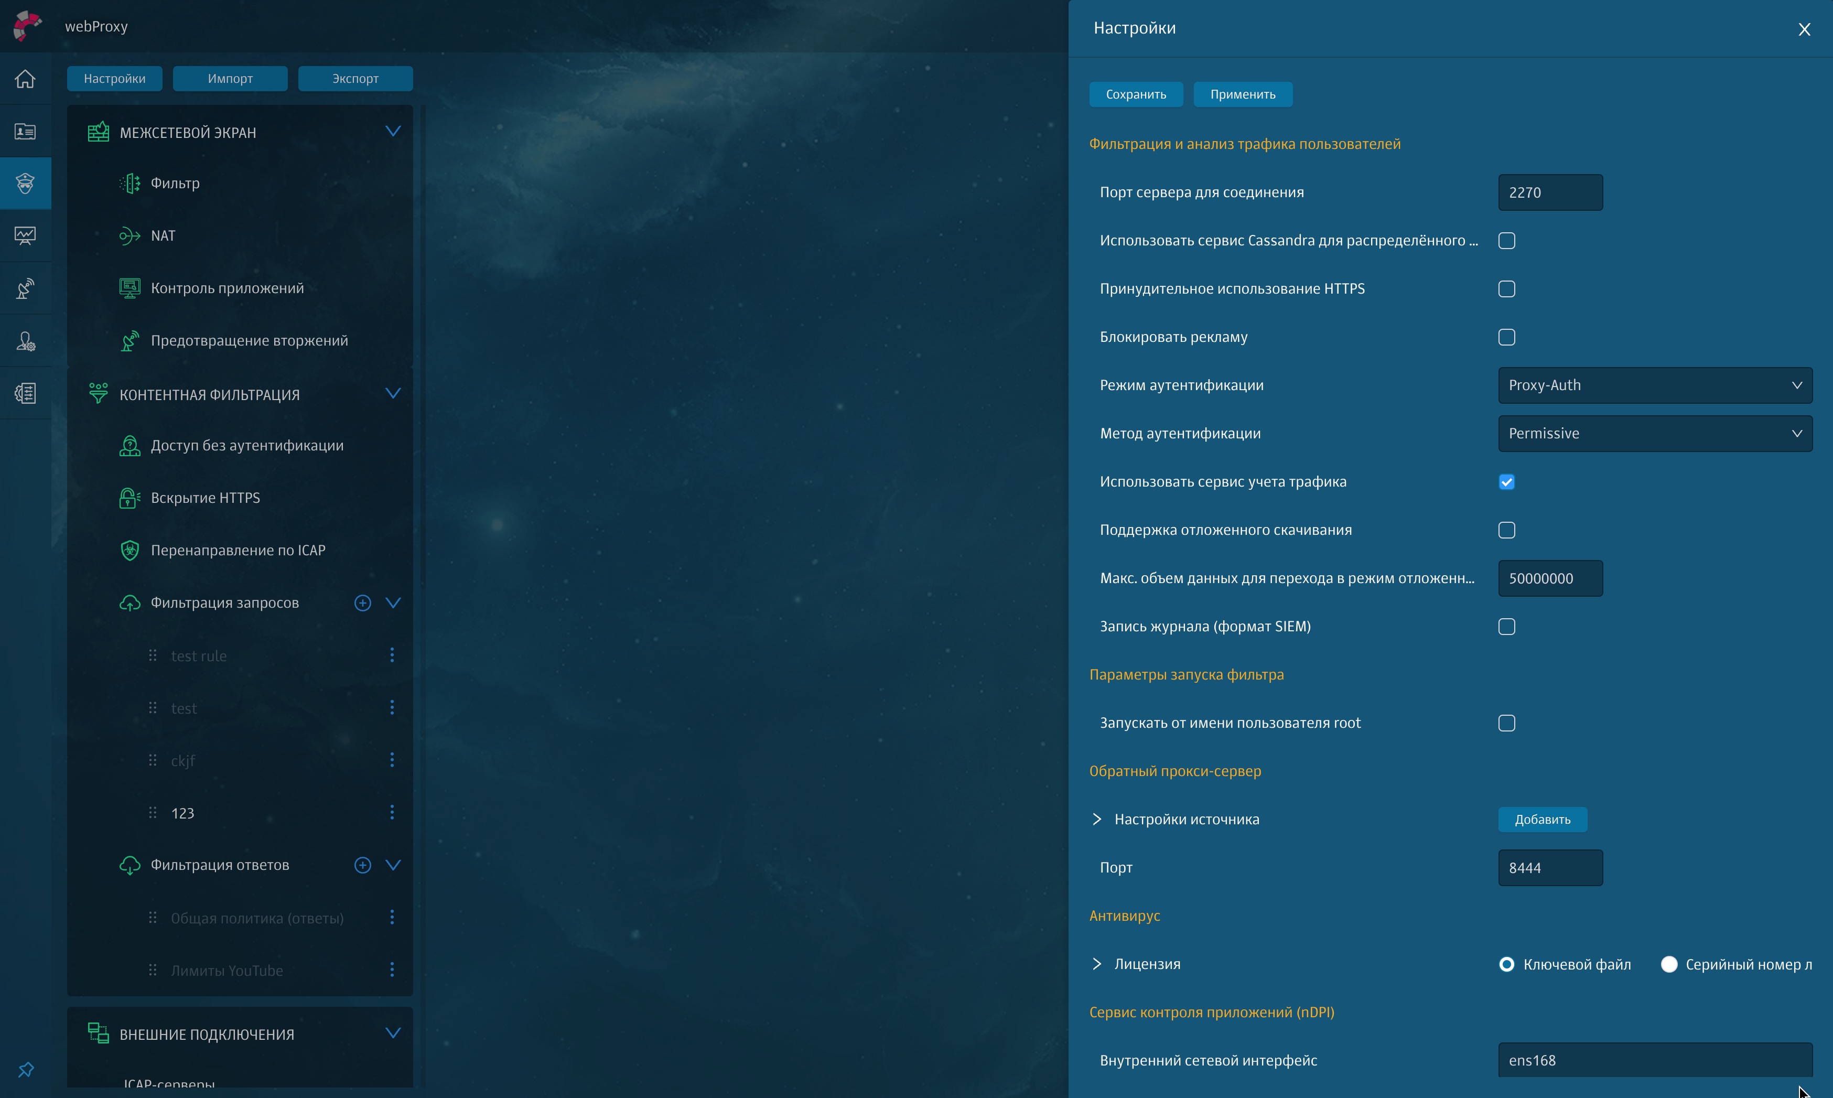Open the NAT menu item
This screenshot has height=1098, width=1833.
click(163, 235)
